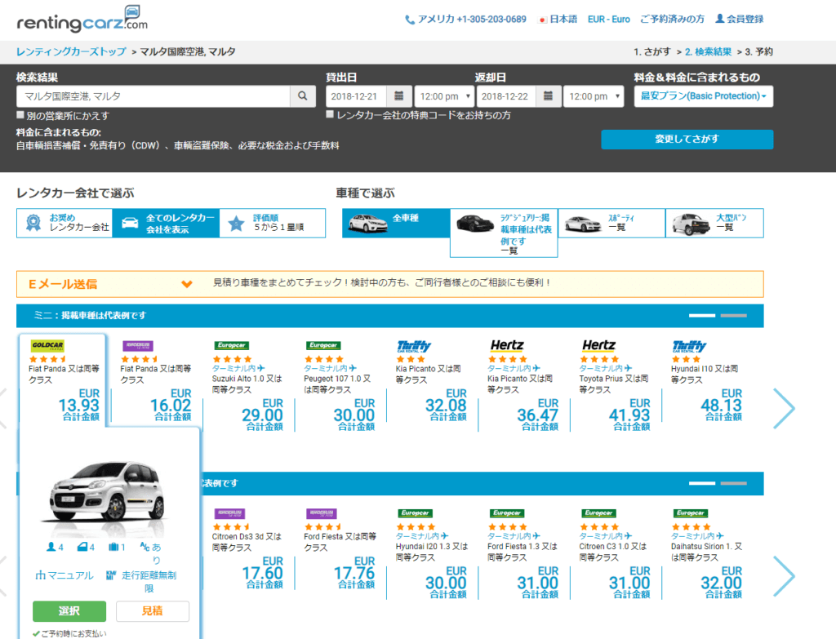
Task: Click the silver sporty car image
Action: tap(583, 224)
